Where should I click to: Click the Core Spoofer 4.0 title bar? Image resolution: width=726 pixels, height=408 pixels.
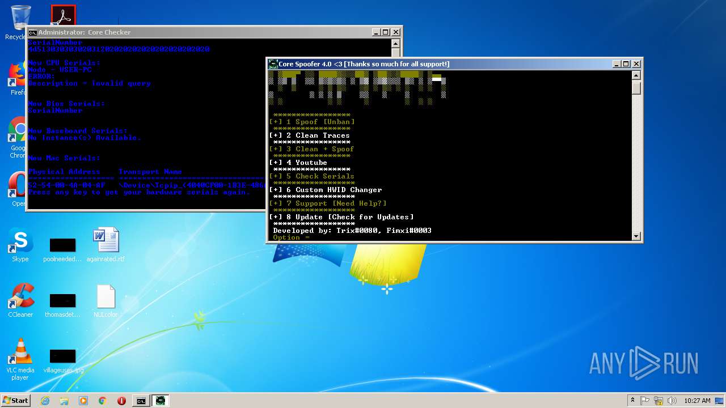click(441, 64)
